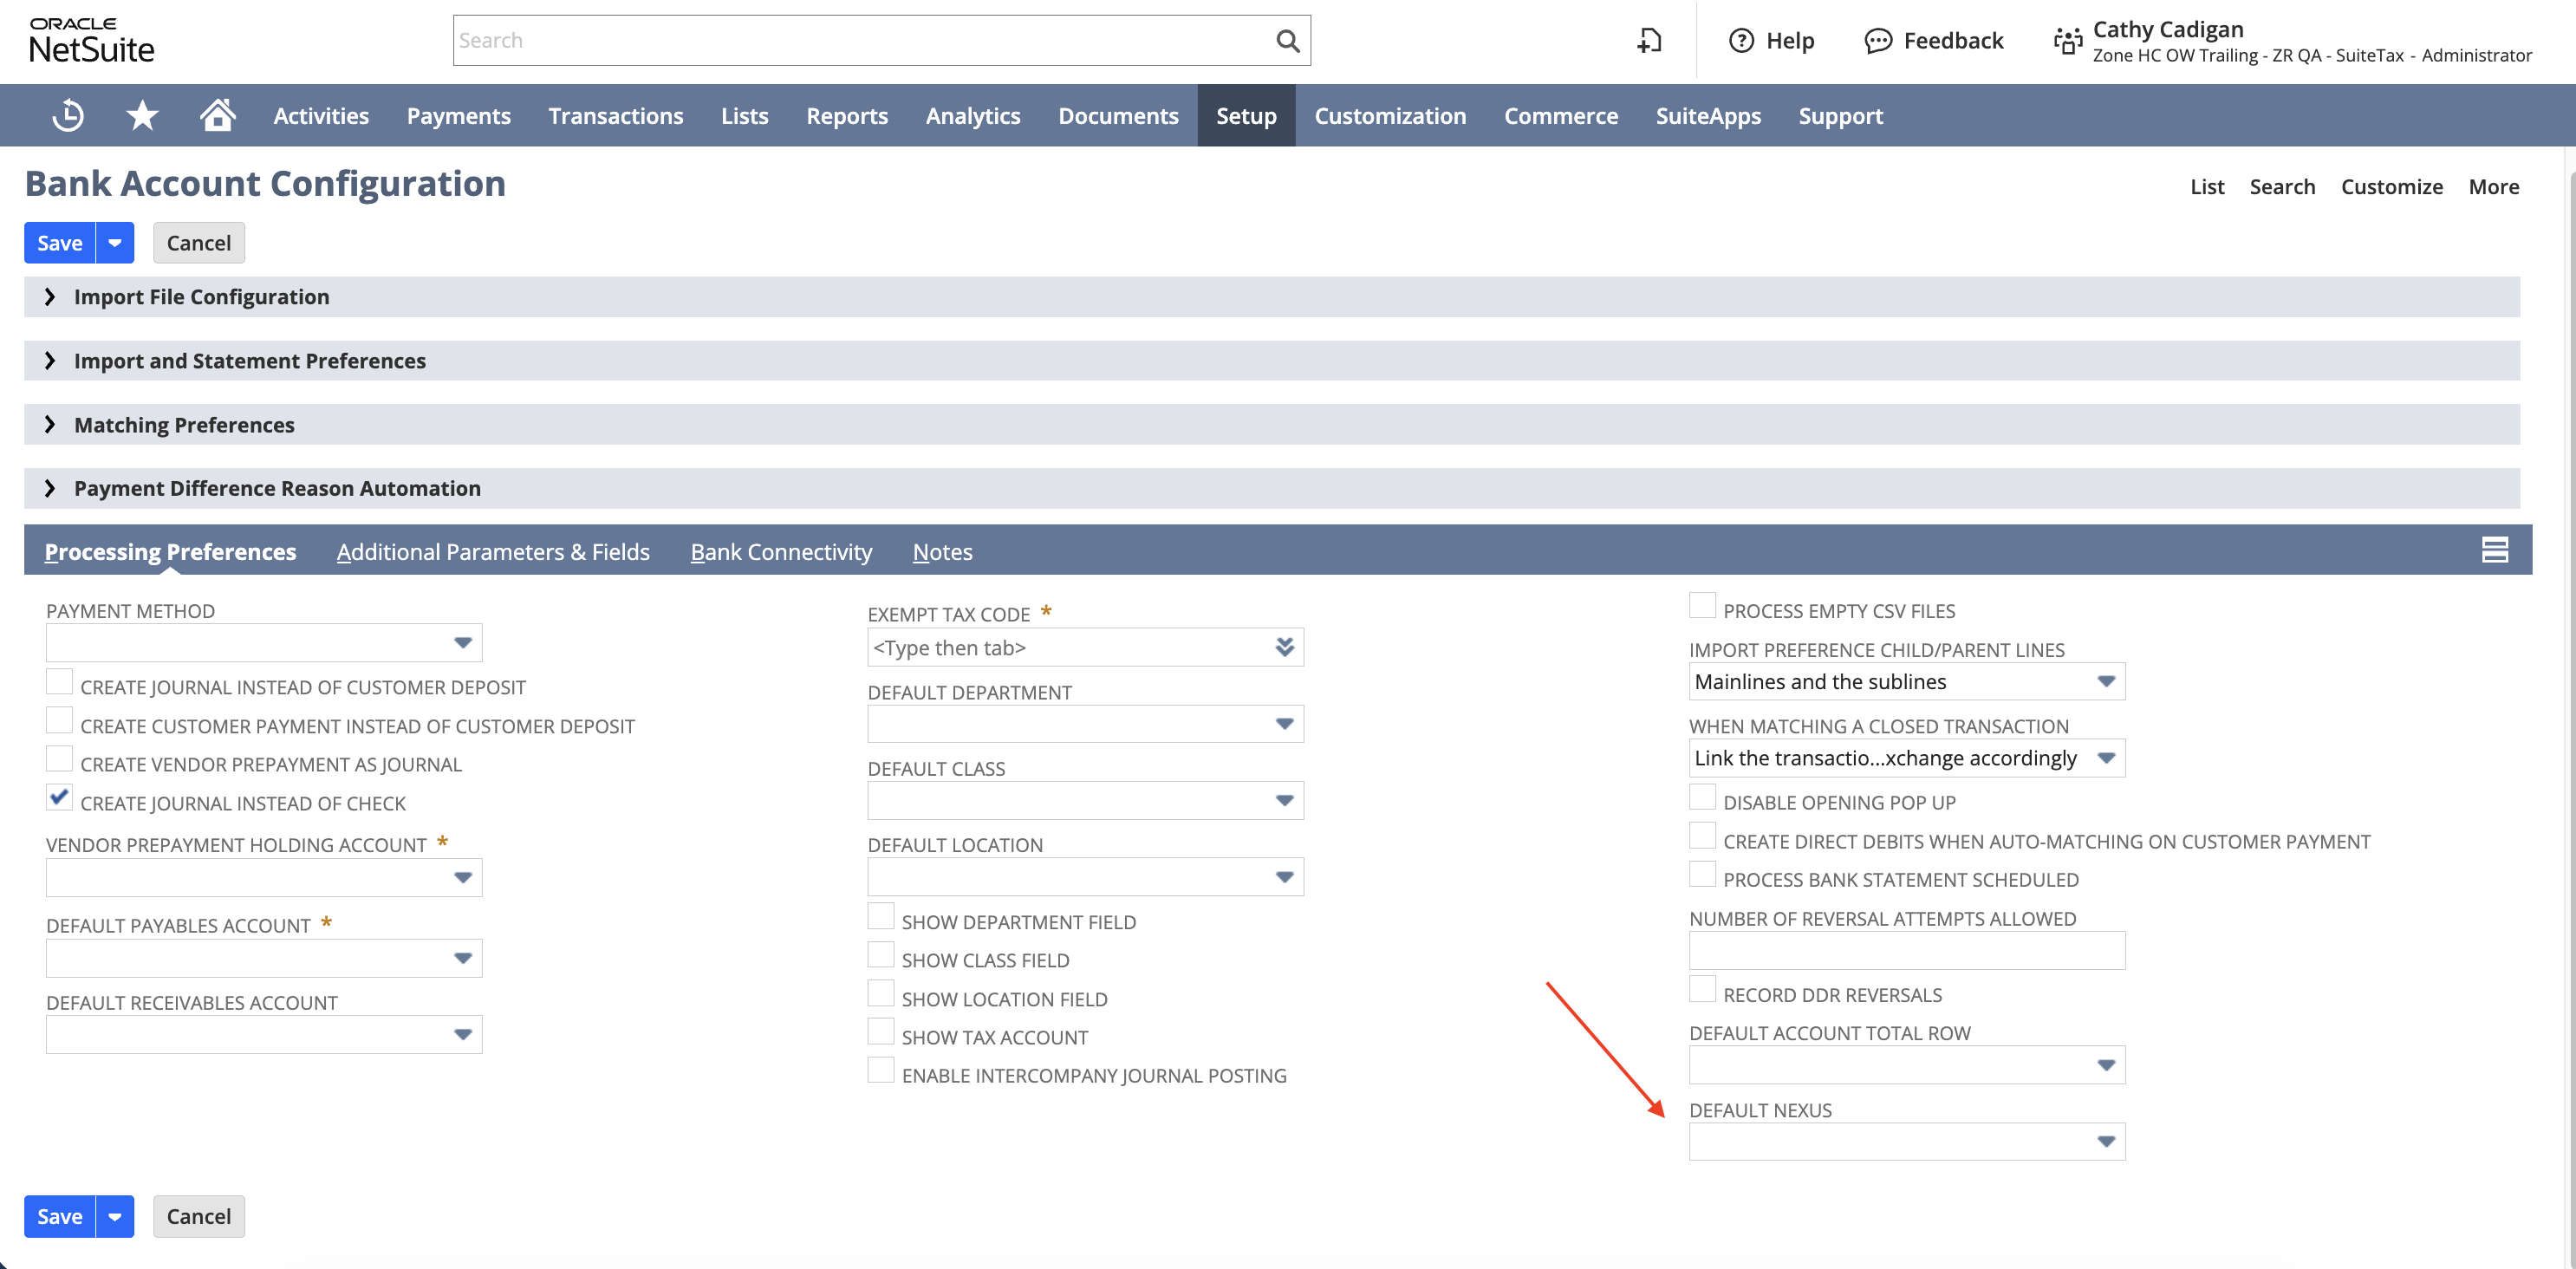
Task: Uncheck Create Journal Instead of Check
Action: point(60,797)
